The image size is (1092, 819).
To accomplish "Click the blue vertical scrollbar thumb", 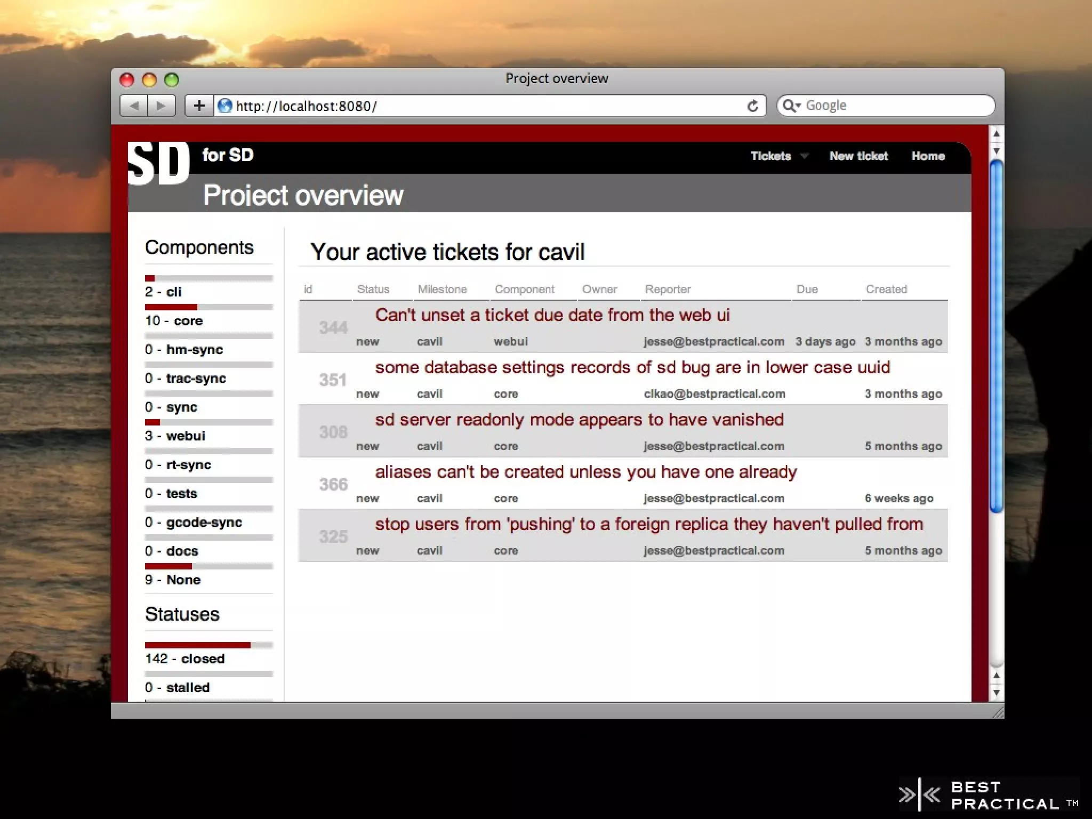I will coord(996,336).
